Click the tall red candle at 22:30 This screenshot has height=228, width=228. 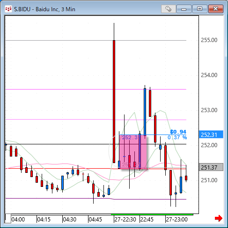tap(114, 101)
